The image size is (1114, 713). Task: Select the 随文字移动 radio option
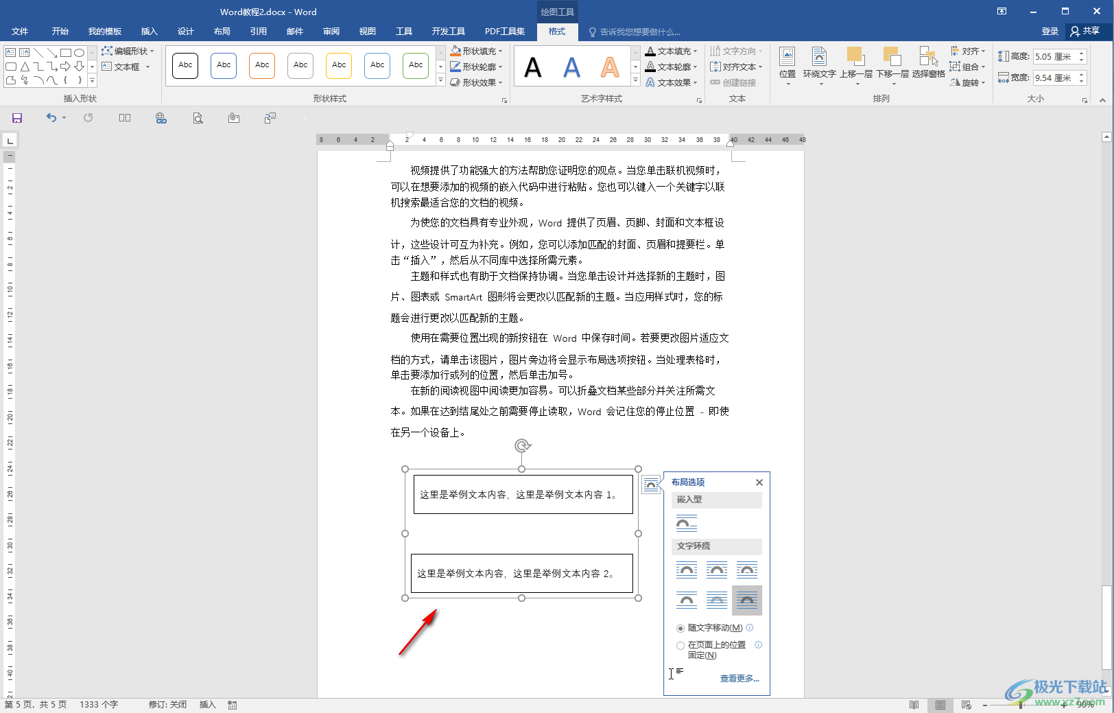point(680,628)
